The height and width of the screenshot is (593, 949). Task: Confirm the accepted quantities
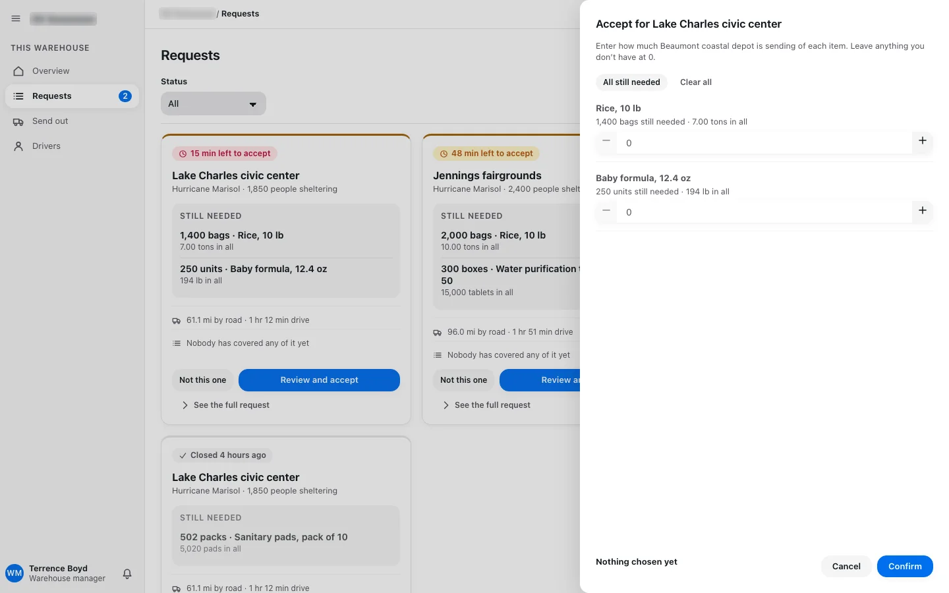(905, 567)
